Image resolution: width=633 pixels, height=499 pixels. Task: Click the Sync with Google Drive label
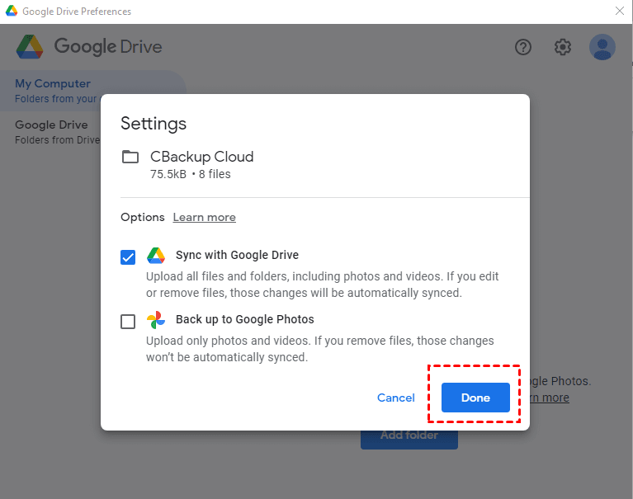[237, 256]
